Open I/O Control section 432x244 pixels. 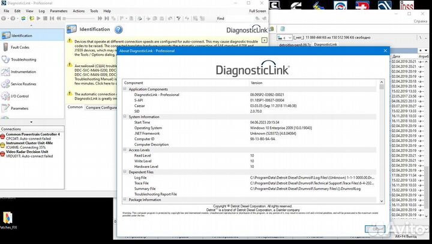point(19,96)
